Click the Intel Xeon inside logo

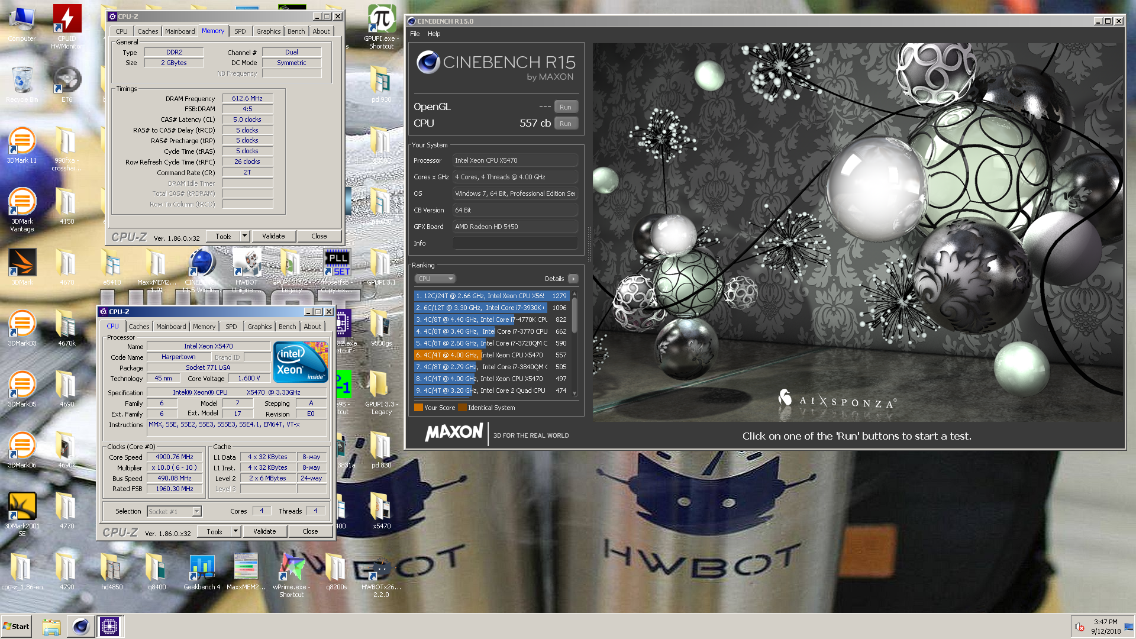click(x=301, y=362)
